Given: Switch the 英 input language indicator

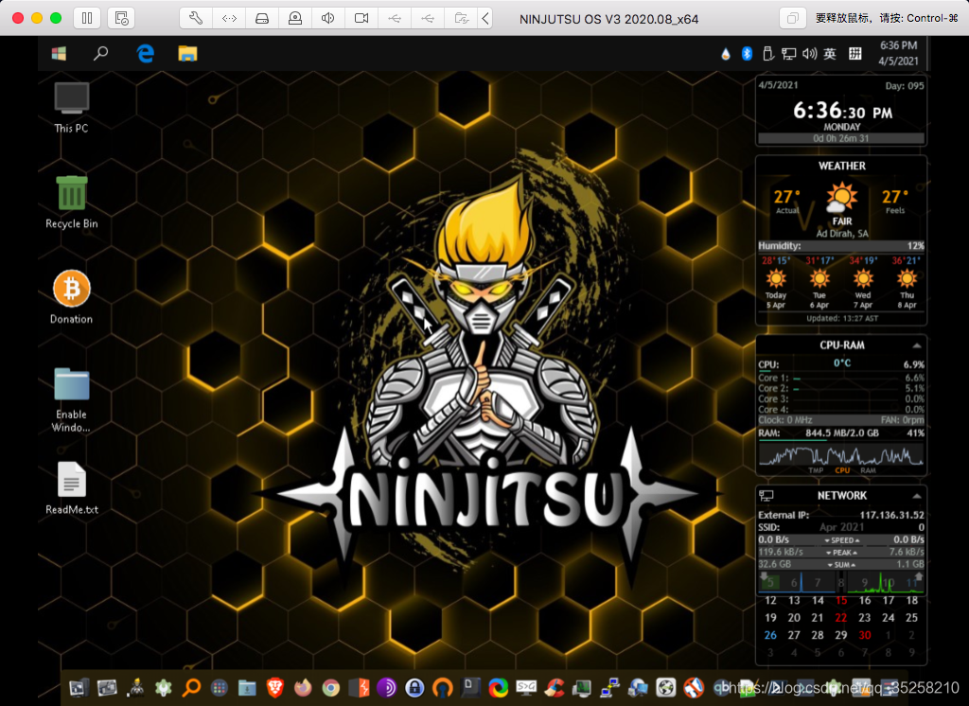Looking at the screenshot, I should tap(830, 54).
